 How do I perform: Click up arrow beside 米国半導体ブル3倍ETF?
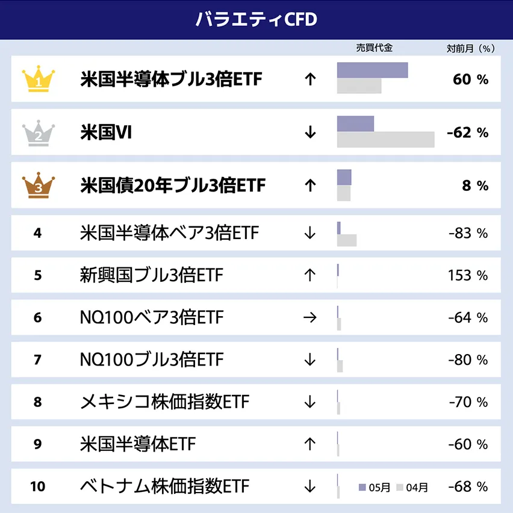pyautogui.click(x=310, y=79)
